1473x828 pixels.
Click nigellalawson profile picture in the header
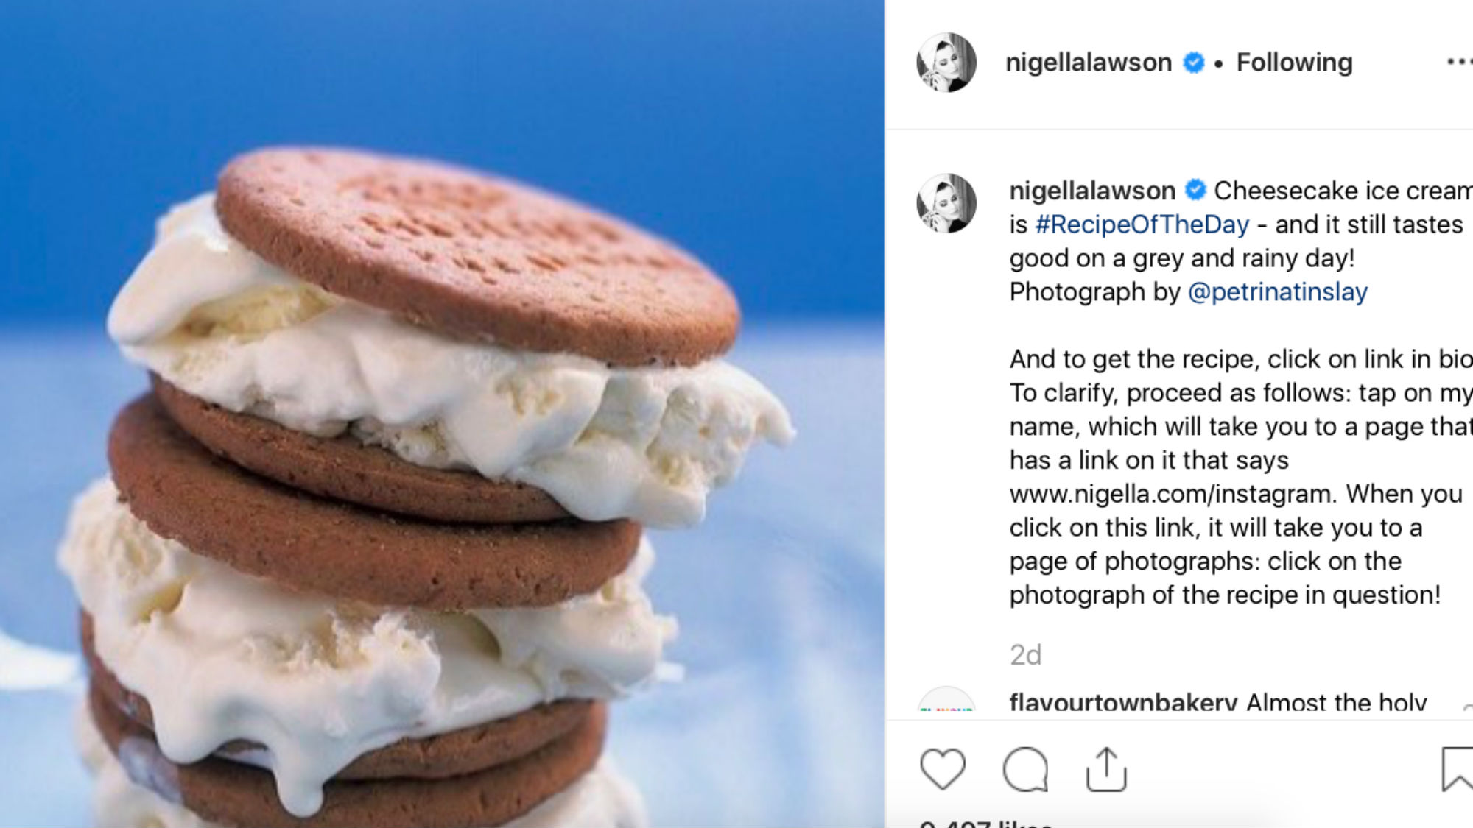coord(946,63)
